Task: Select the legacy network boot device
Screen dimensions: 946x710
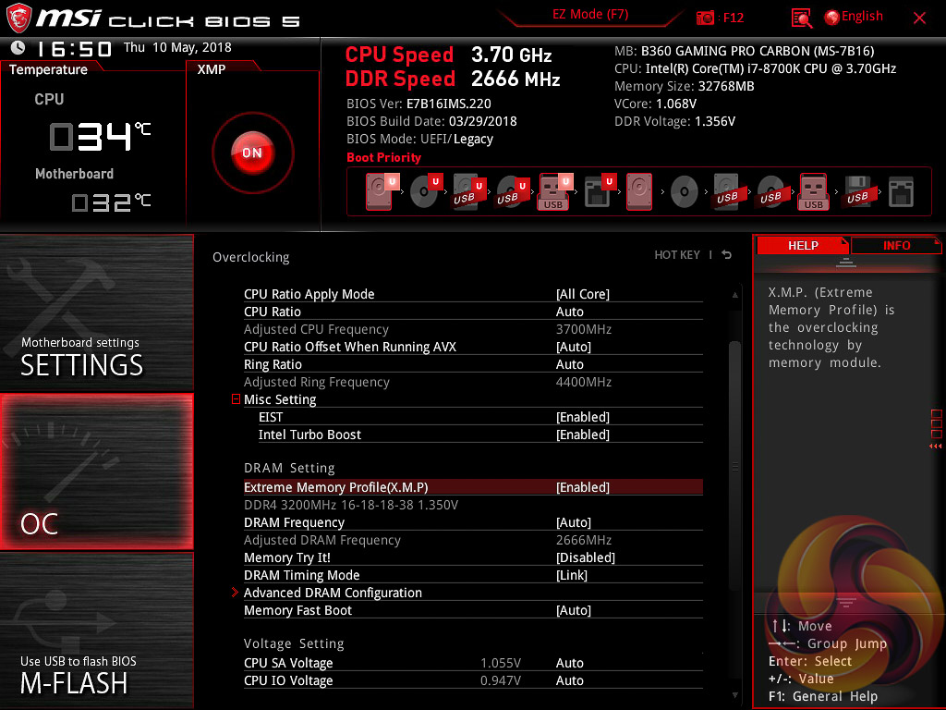Action: pyautogui.click(x=901, y=192)
